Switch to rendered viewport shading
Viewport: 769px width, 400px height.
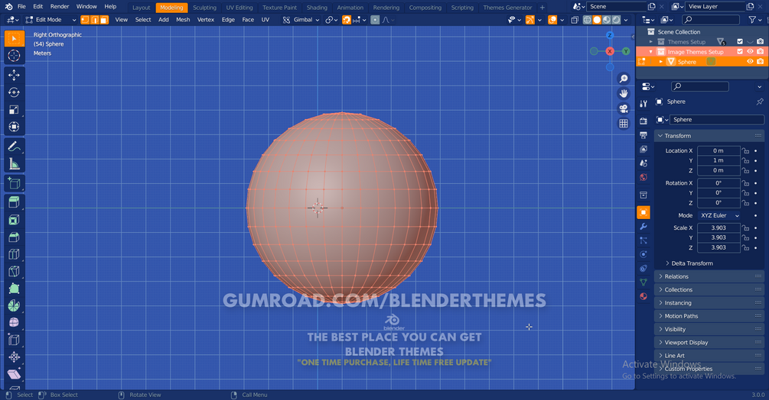pos(617,20)
